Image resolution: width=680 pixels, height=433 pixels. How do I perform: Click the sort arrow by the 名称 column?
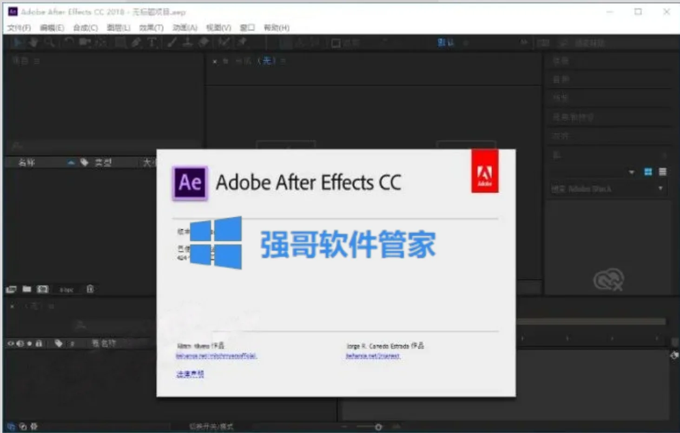71,163
